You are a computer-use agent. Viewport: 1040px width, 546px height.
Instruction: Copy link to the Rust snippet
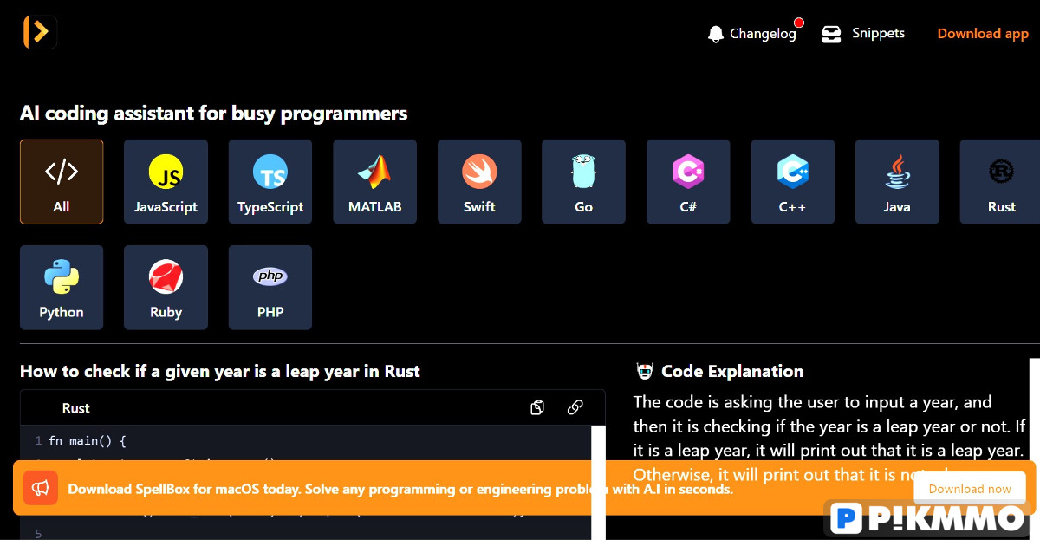(575, 407)
